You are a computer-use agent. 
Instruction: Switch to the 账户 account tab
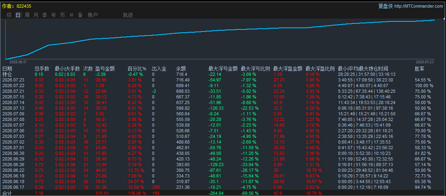coord(93,15)
